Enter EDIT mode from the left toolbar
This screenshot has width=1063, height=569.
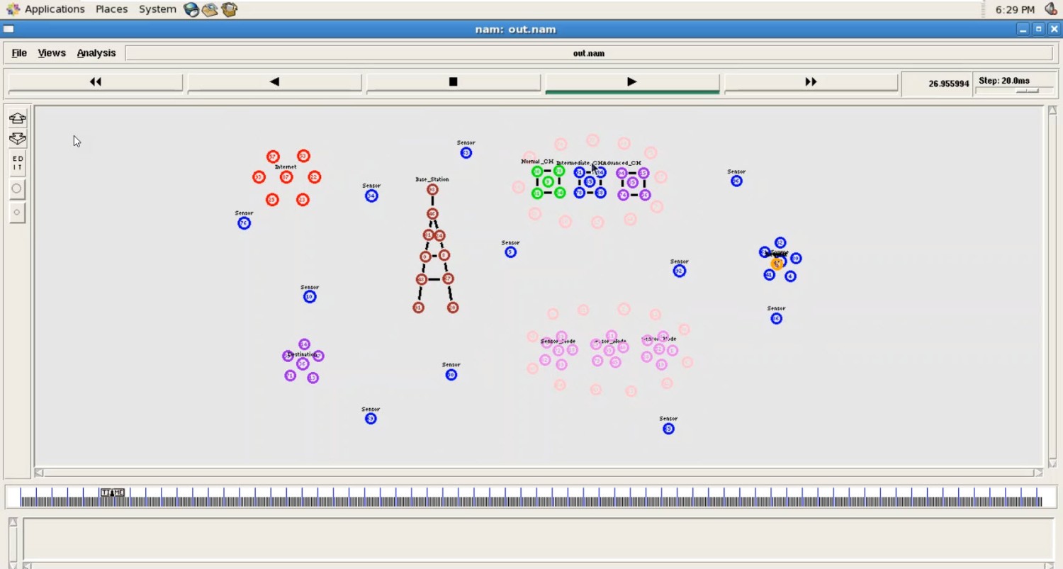[x=16, y=163]
